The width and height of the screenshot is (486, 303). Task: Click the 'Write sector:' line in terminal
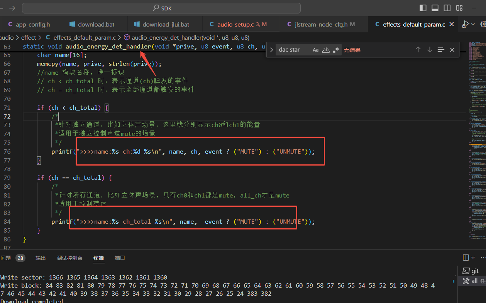tap(84, 277)
